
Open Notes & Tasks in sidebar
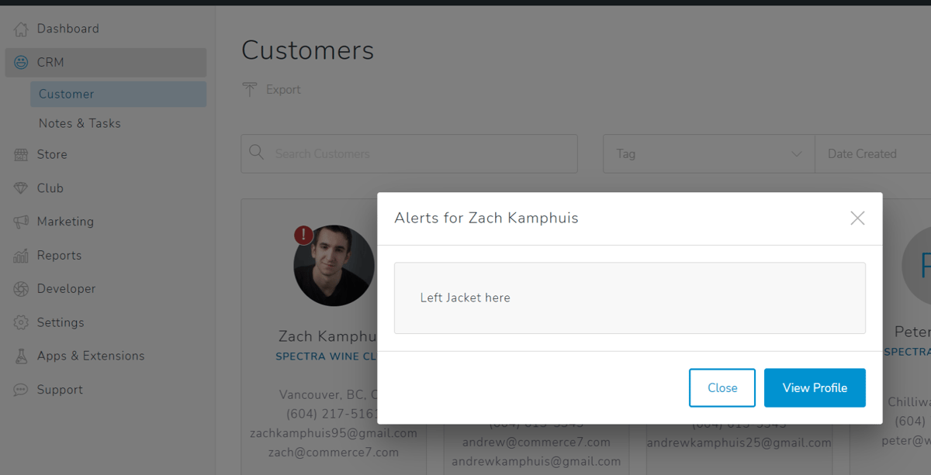(x=80, y=123)
